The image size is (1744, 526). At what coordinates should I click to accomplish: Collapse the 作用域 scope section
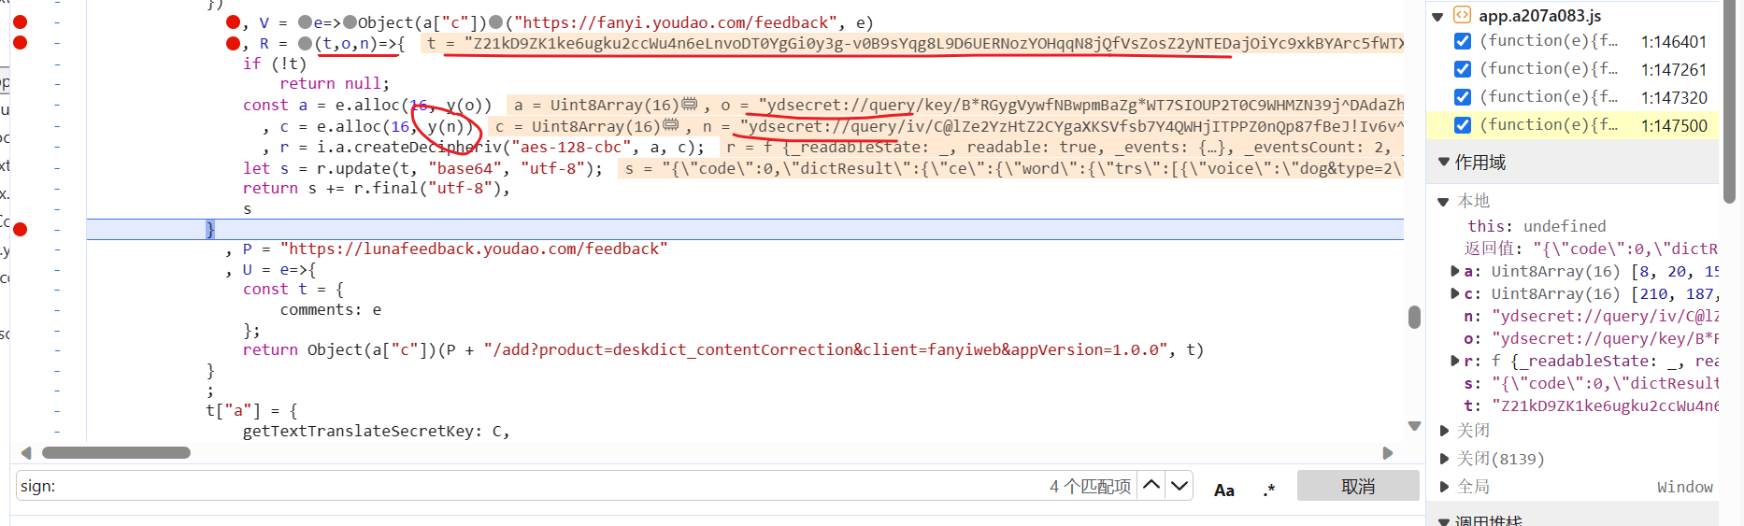[1443, 163]
